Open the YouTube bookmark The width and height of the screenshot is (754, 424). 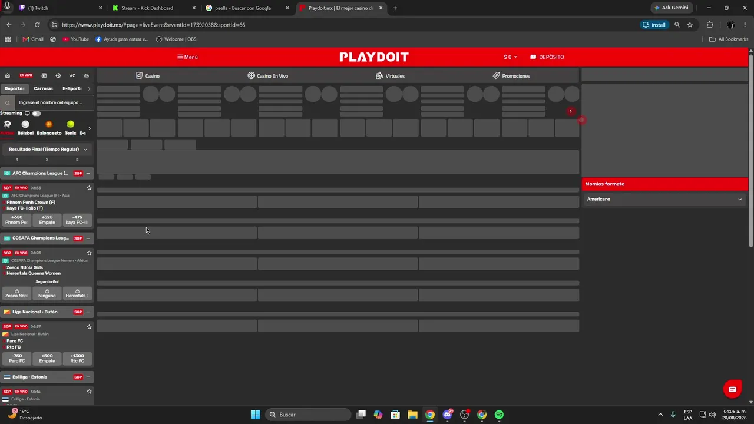(x=75, y=39)
